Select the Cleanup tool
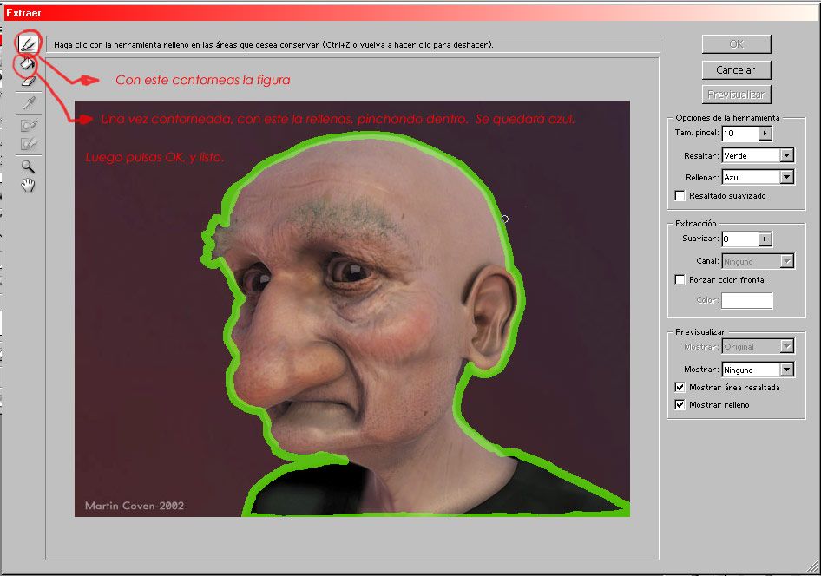The width and height of the screenshot is (821, 576). [29, 125]
